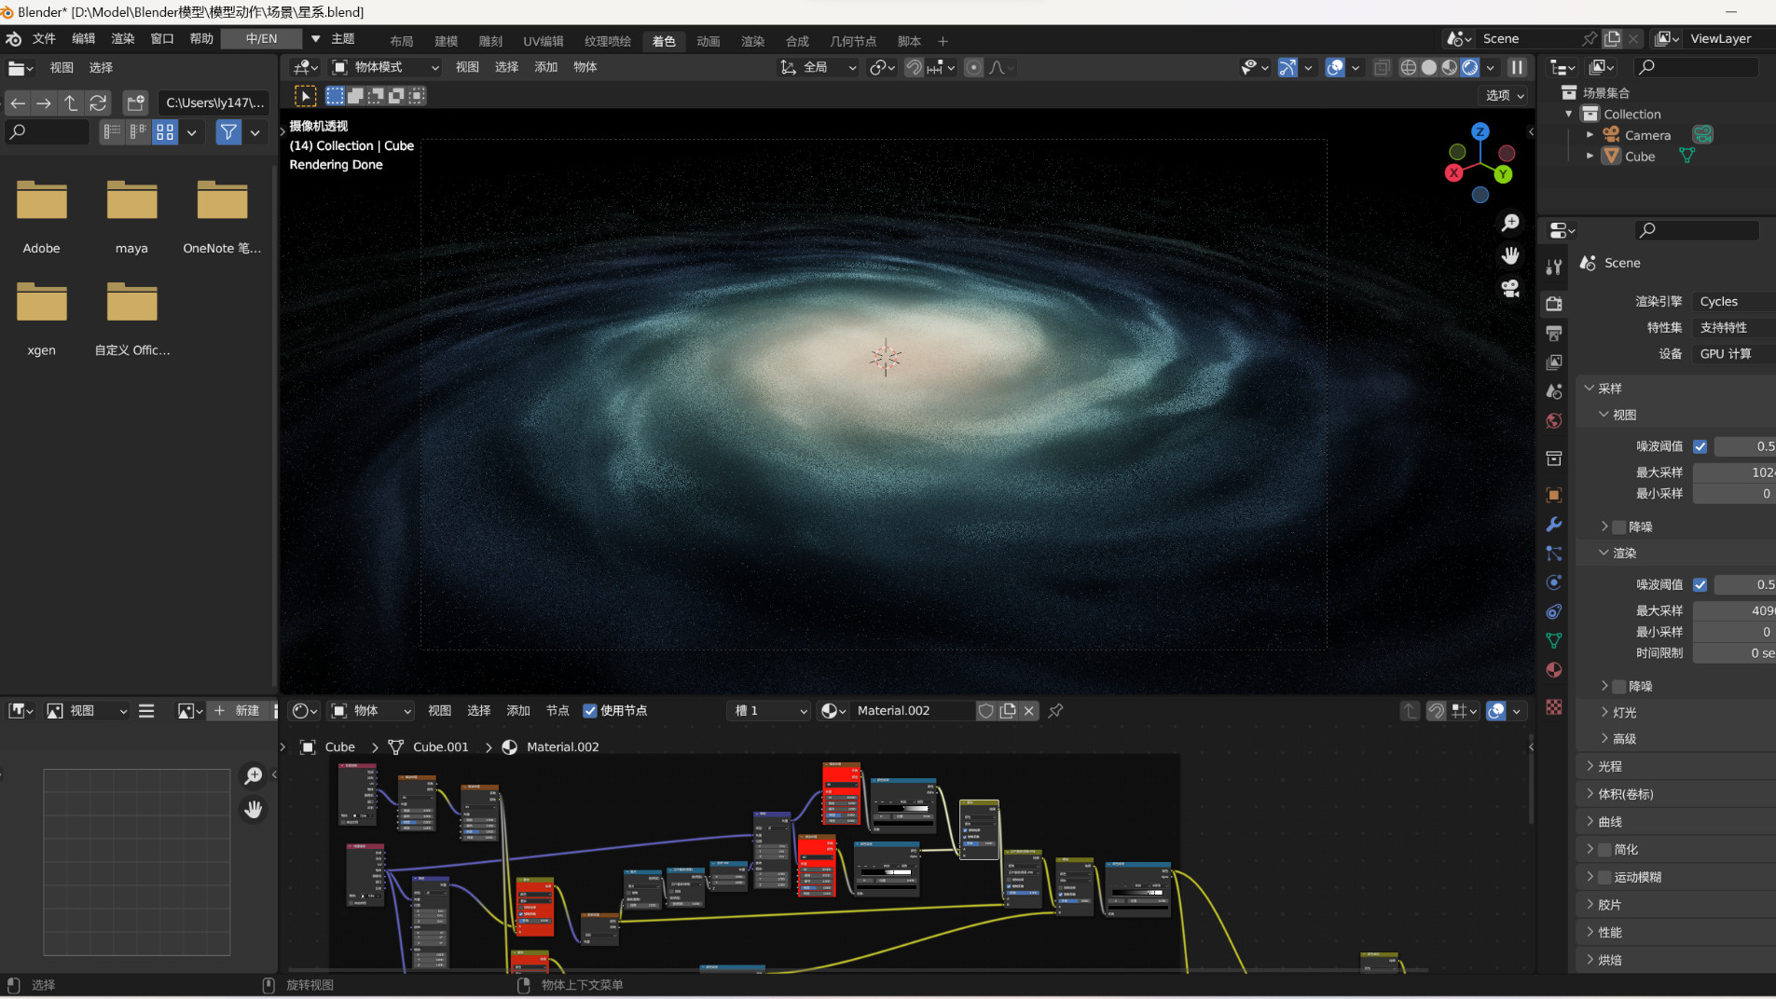
Task: Switch to the Geometry Nodes workspace tab
Action: coord(852,41)
